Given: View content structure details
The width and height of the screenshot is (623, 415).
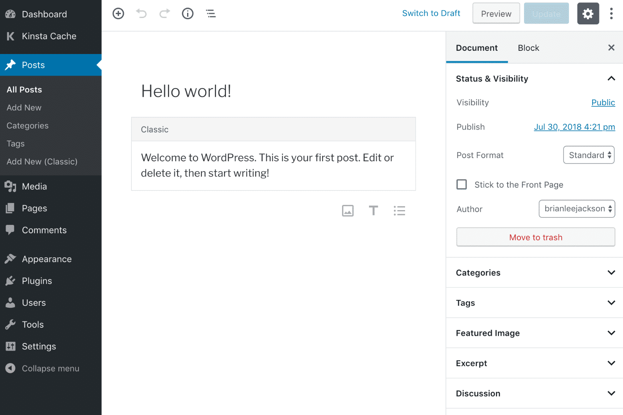Looking at the screenshot, I should 188,13.
